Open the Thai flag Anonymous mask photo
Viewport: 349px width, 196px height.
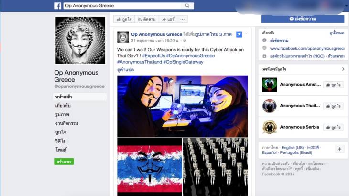click(149, 167)
